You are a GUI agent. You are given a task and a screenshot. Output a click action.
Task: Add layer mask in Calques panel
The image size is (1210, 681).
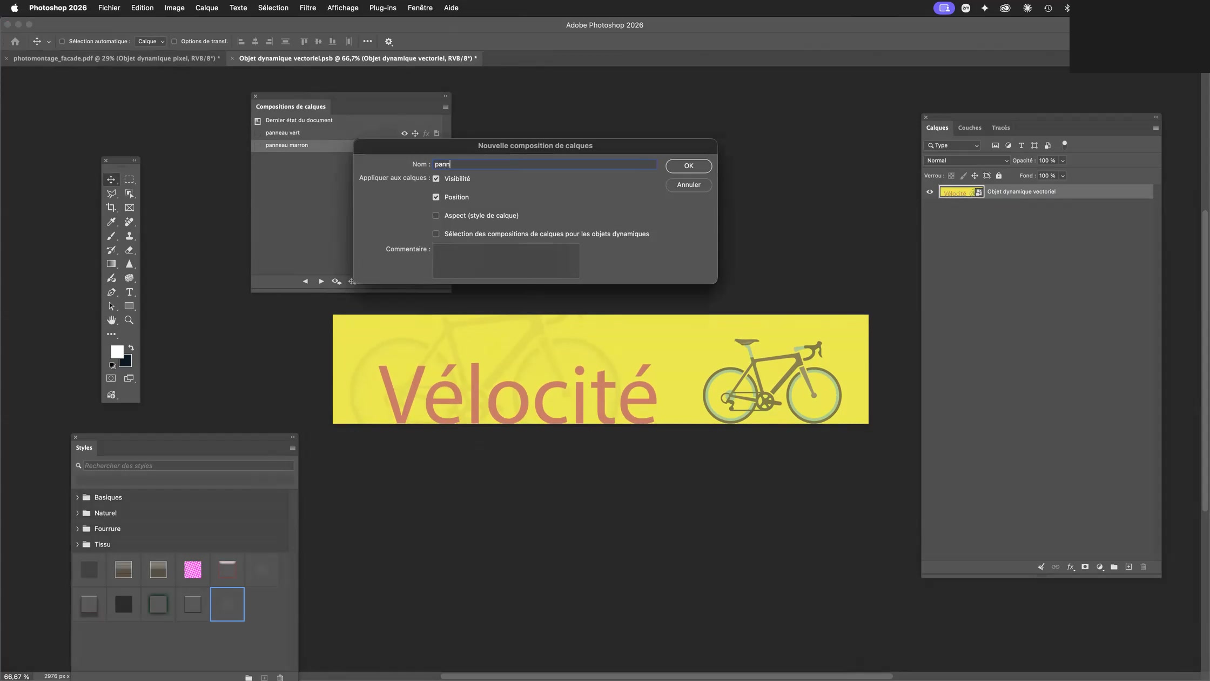point(1085,567)
